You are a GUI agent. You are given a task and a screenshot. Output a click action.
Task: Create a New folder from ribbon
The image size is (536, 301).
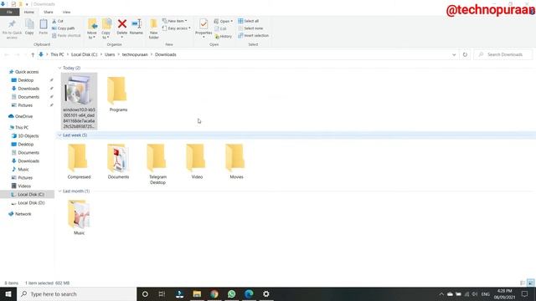pos(154,29)
